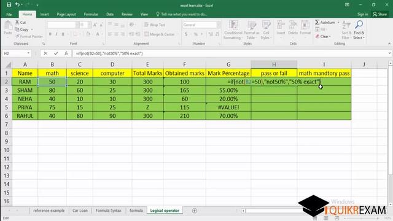Open the fill color bucket
The image size is (393, 221).
pos(88,34)
